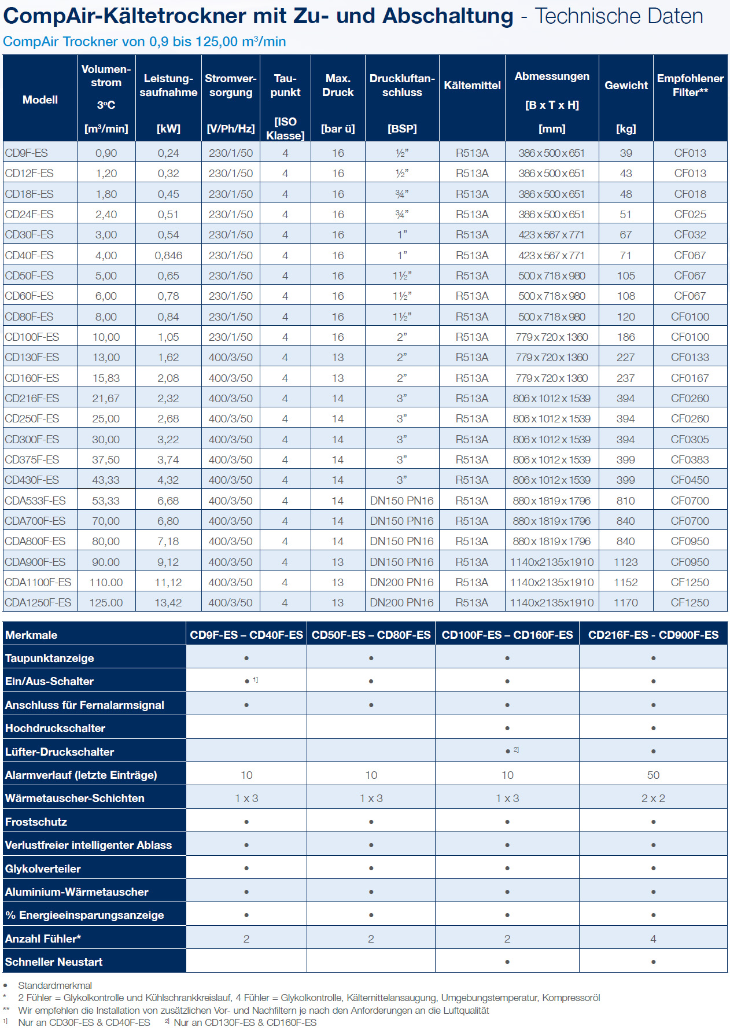The image size is (730, 1034).
Task: Click model CDA900F-ES
Action: (35, 562)
